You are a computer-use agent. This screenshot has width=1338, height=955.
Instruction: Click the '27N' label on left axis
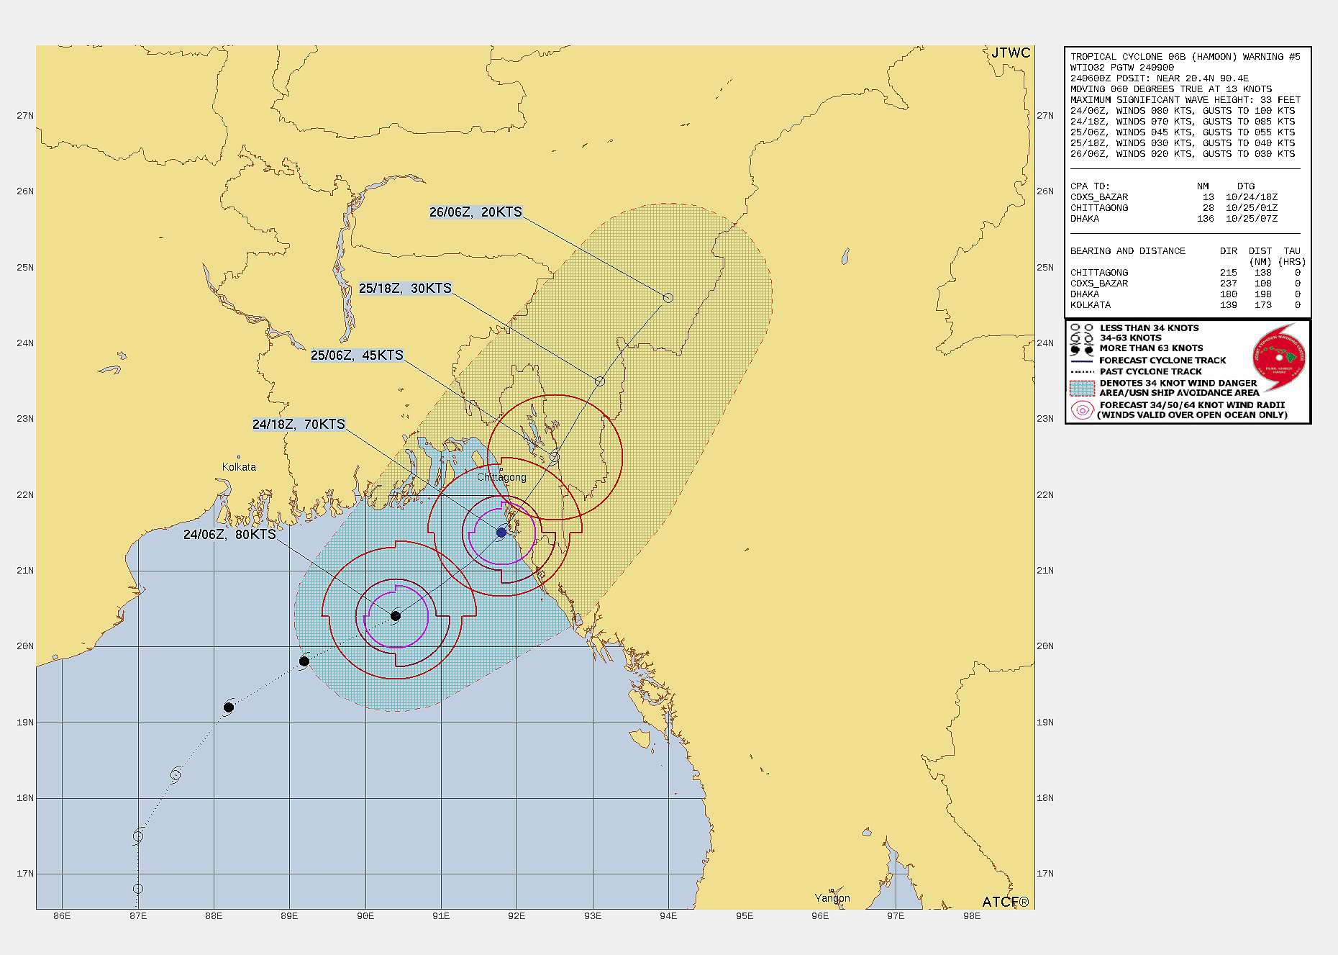coord(25,116)
